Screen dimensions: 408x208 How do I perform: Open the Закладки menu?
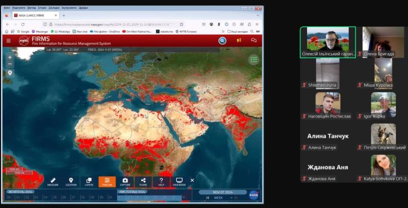click(54, 8)
